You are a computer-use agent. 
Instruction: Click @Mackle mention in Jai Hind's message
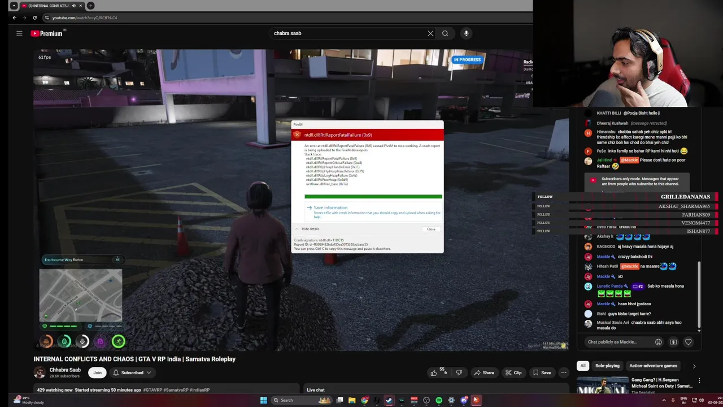[629, 160]
